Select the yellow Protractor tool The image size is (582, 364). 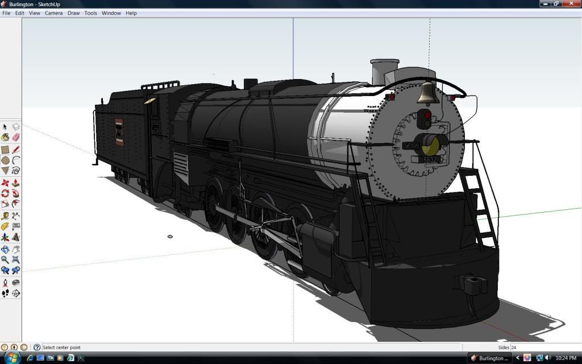pyautogui.click(x=5, y=226)
